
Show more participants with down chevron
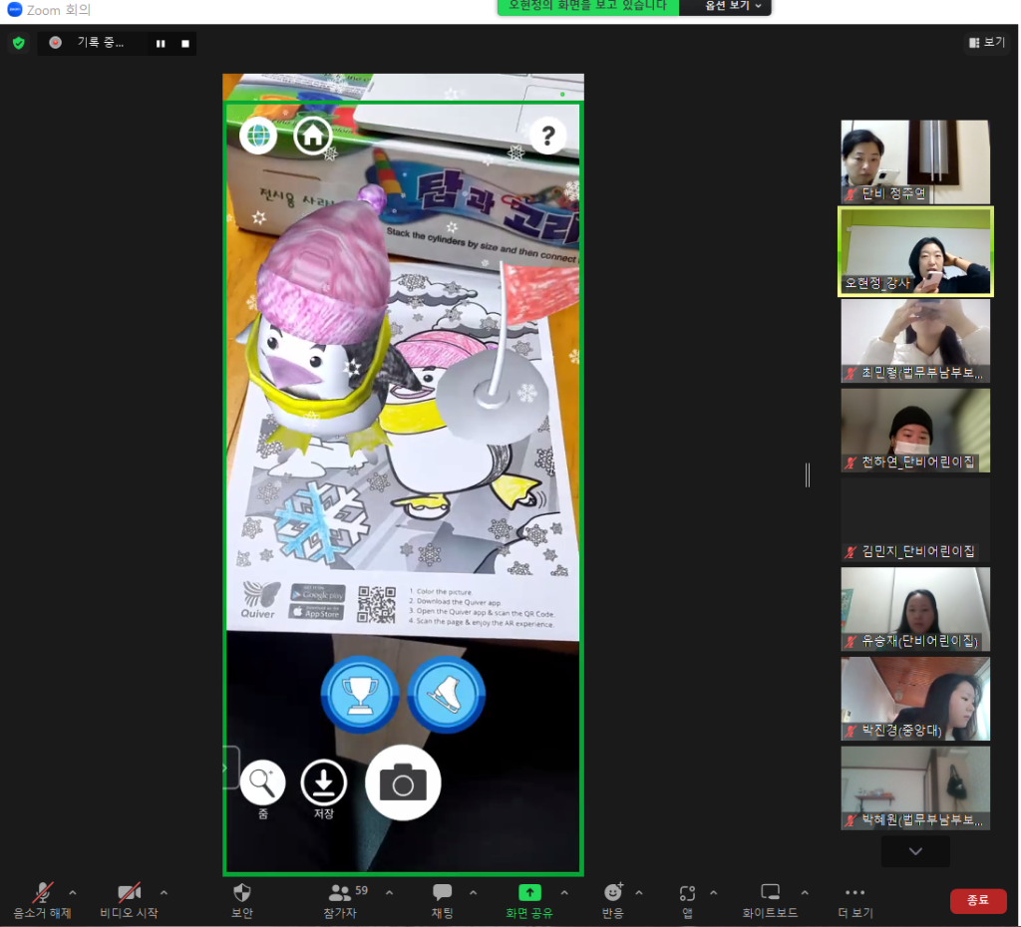pos(915,851)
